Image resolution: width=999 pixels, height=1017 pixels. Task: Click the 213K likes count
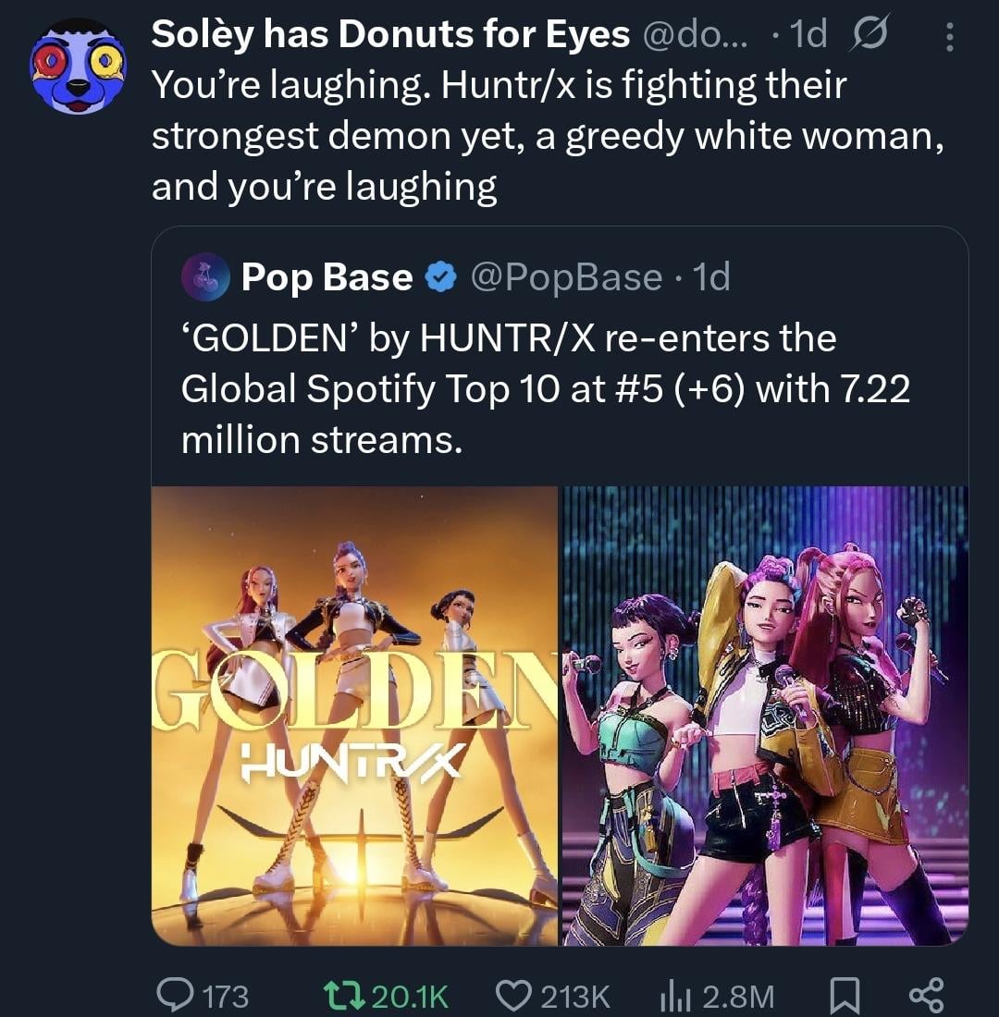coord(575,996)
